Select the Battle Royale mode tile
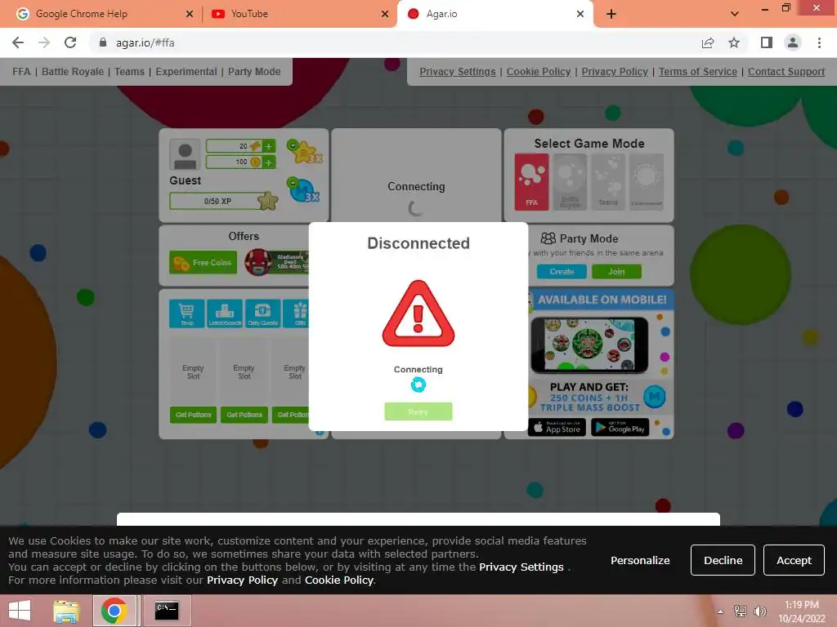This screenshot has width=837, height=627. pyautogui.click(x=570, y=182)
